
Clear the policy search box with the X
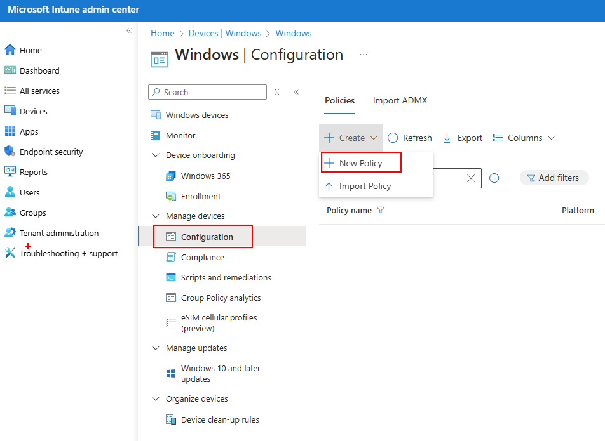coord(471,178)
